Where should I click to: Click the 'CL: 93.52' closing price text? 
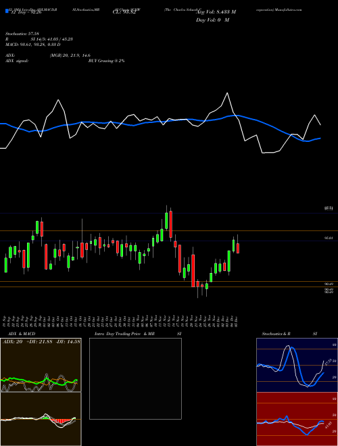124,12
